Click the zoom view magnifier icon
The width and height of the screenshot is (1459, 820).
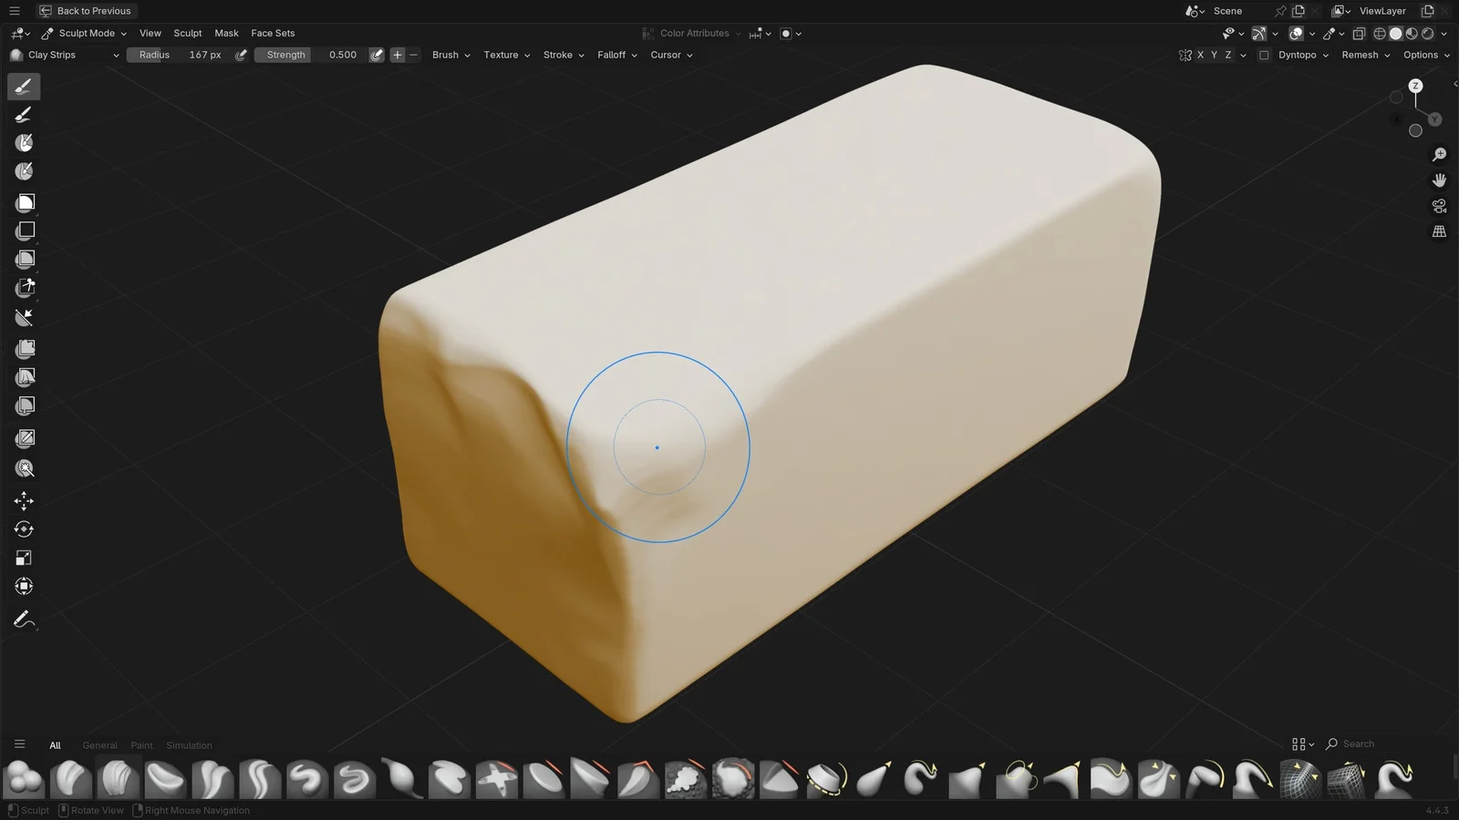1439,155
